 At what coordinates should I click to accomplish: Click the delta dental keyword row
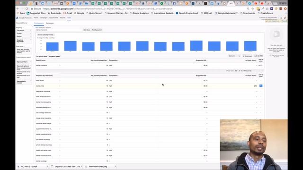click(x=150, y=81)
